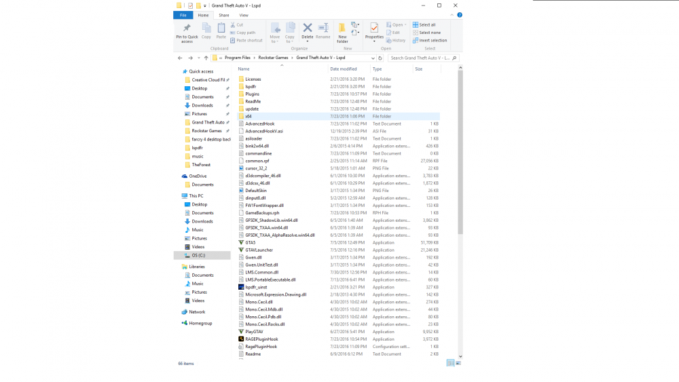Switch to details view layout icon

[450, 364]
